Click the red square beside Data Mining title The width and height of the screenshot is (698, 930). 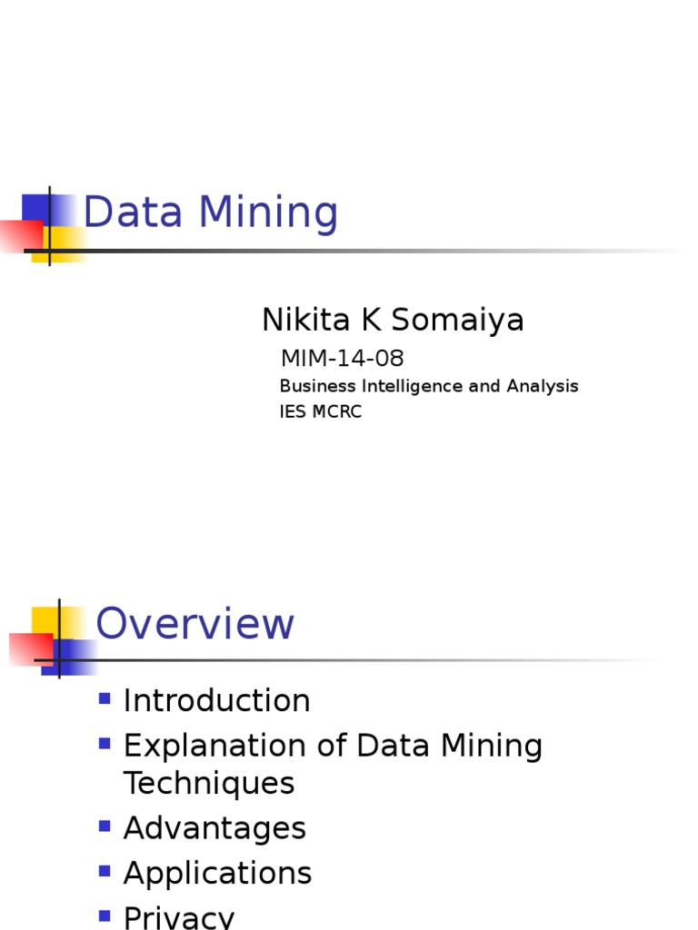pyautogui.click(x=18, y=235)
